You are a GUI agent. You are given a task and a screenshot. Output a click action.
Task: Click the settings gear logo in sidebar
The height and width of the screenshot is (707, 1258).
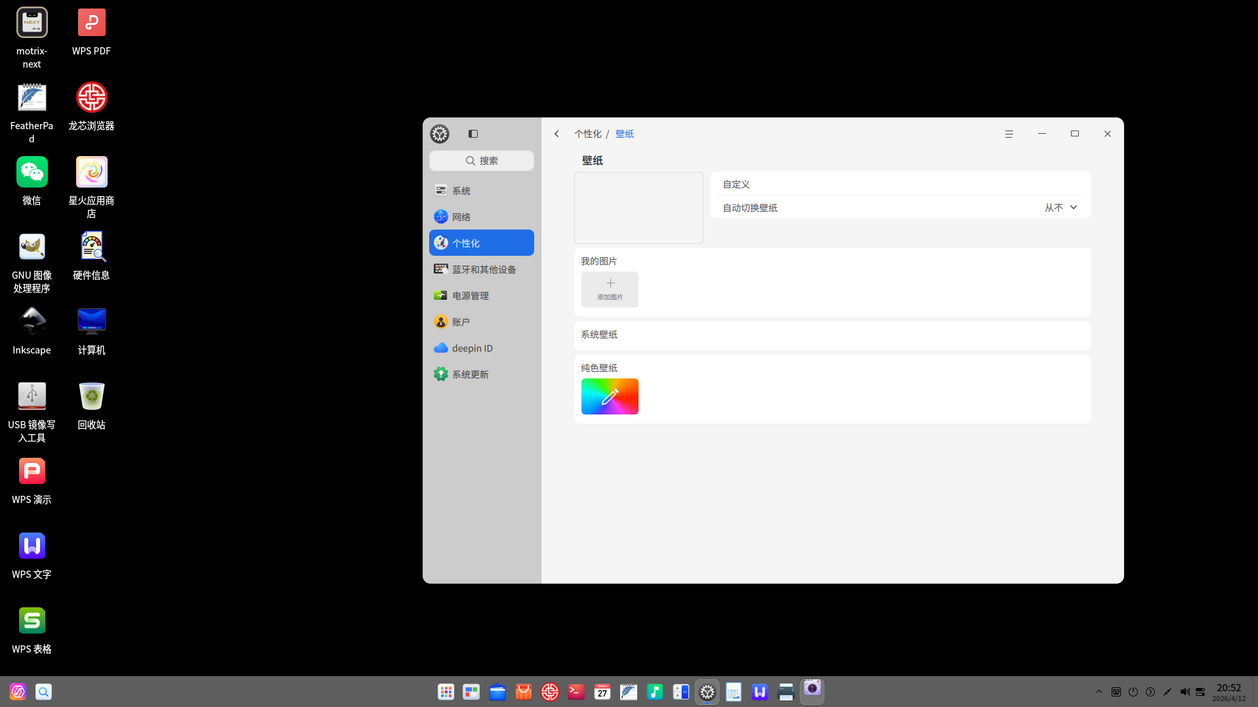(x=440, y=134)
